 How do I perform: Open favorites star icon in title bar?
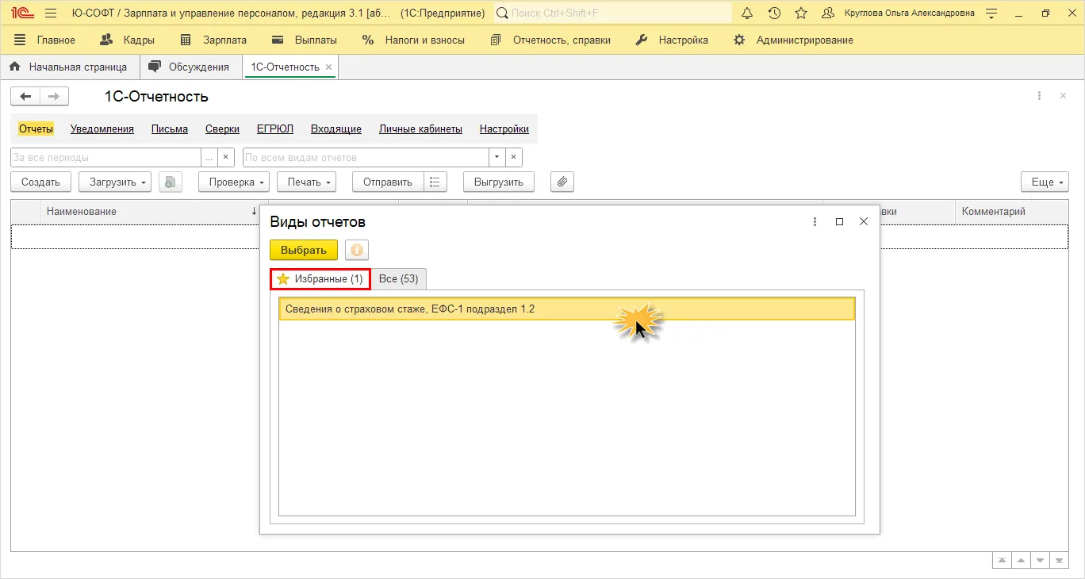[x=801, y=13]
